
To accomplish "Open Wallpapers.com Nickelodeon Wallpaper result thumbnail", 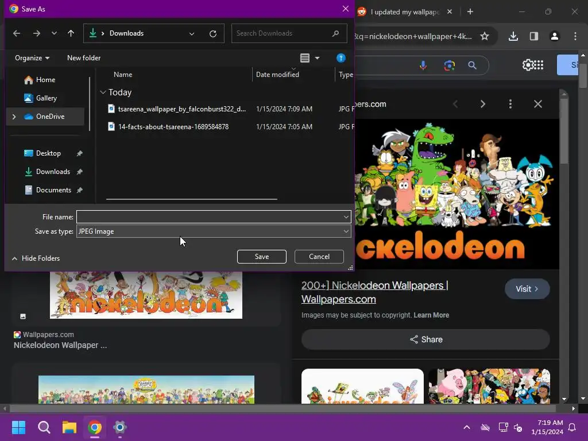I will (146, 295).
